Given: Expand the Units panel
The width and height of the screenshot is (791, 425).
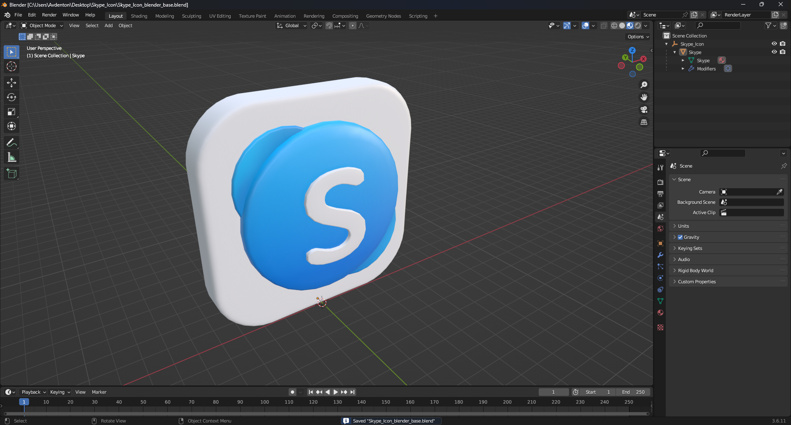Looking at the screenshot, I should tap(728, 226).
